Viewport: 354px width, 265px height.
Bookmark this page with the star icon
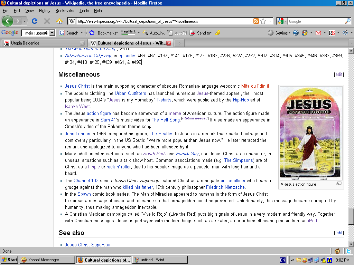pos(263,21)
